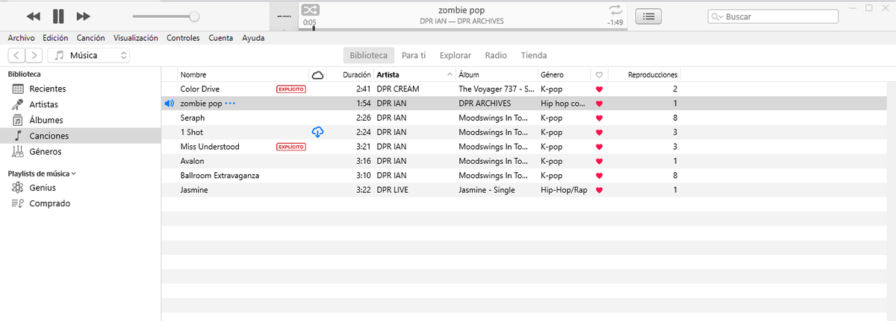This screenshot has width=896, height=321.
Task: Go back with the left arrow button
Action: tap(16, 55)
